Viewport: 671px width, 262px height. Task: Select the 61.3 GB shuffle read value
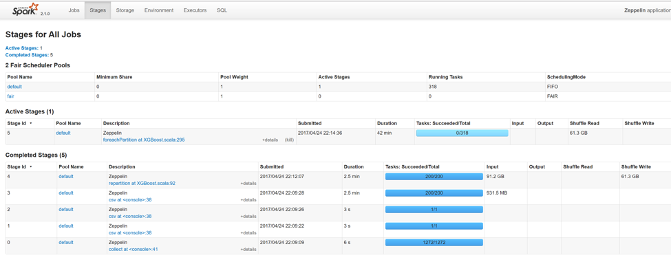[579, 133]
